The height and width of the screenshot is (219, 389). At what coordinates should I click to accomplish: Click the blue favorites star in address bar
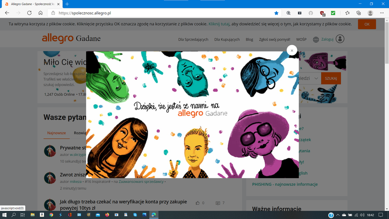[276, 13]
